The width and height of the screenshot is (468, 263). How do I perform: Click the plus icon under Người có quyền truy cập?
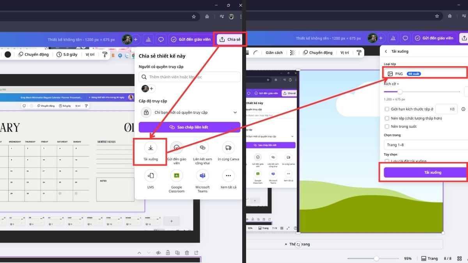tap(152, 88)
